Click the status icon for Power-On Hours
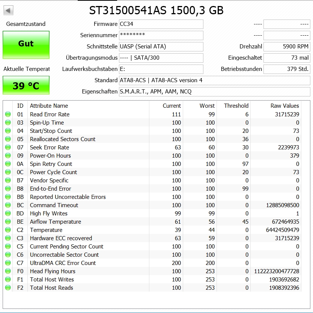 pyautogui.click(x=8, y=155)
